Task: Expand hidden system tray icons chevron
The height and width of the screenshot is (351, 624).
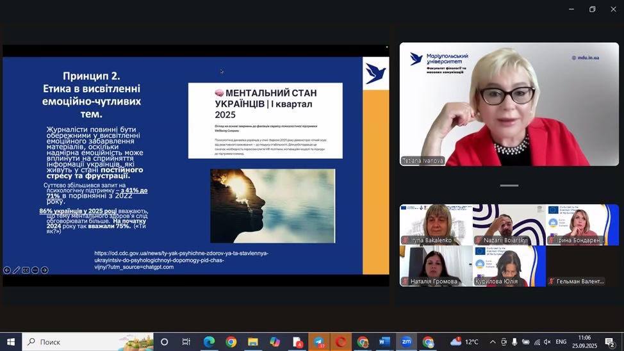Action: pos(492,342)
